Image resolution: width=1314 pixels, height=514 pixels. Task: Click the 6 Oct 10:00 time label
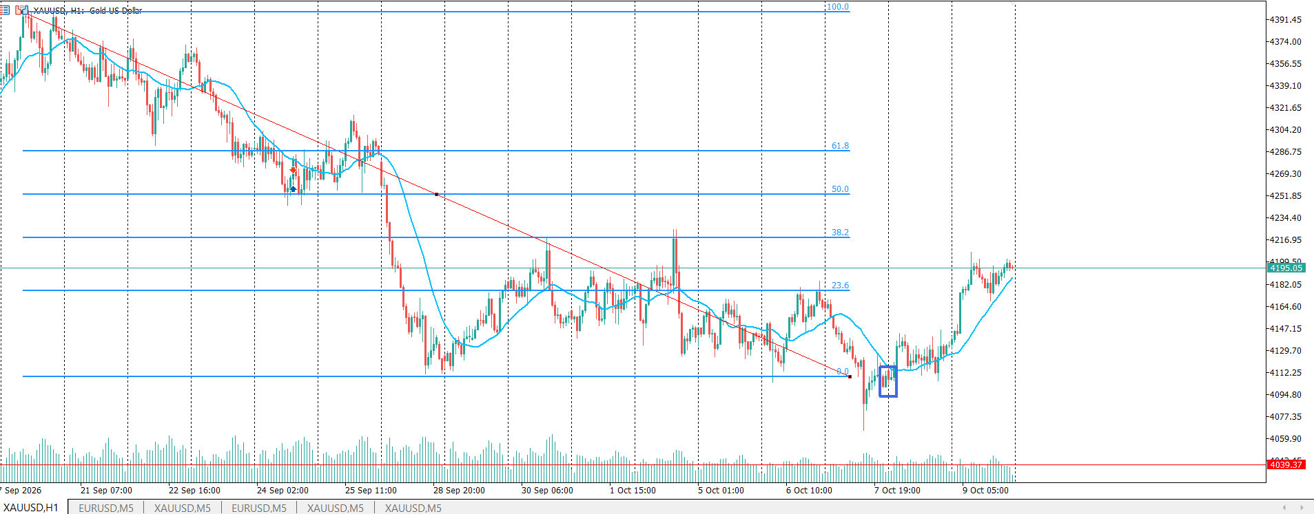(809, 491)
